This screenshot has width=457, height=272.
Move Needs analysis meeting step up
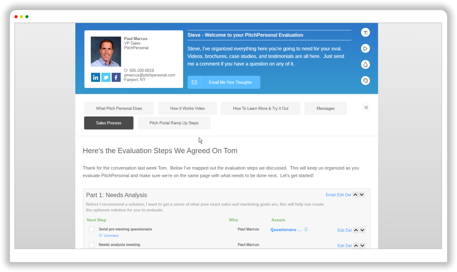[x=356, y=246]
